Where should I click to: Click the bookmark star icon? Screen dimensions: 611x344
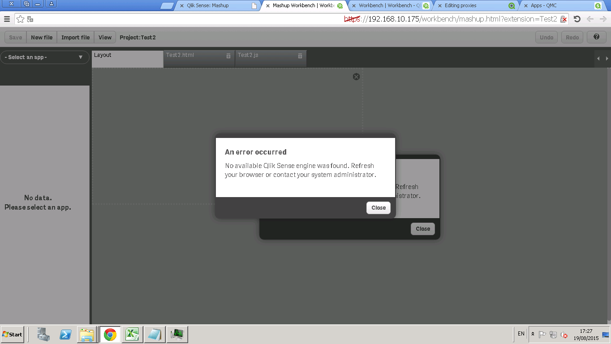[x=20, y=19]
